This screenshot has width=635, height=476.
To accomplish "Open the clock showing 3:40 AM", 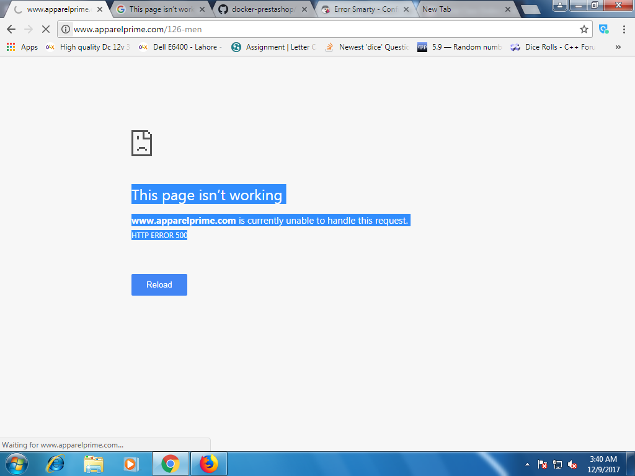I will [603, 464].
